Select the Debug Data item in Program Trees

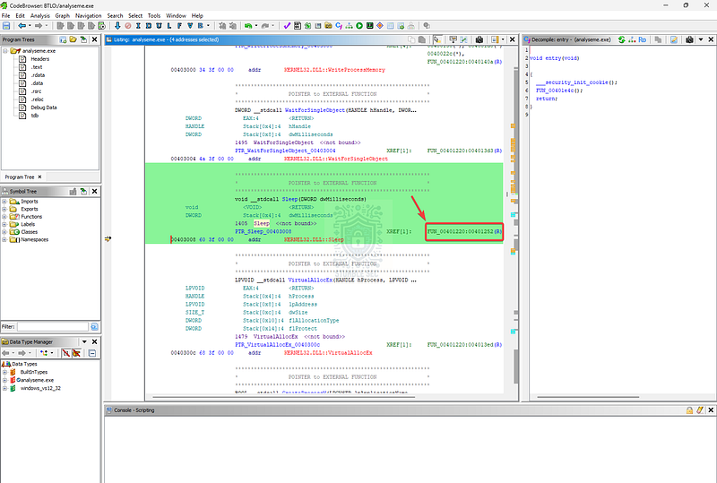[44, 108]
